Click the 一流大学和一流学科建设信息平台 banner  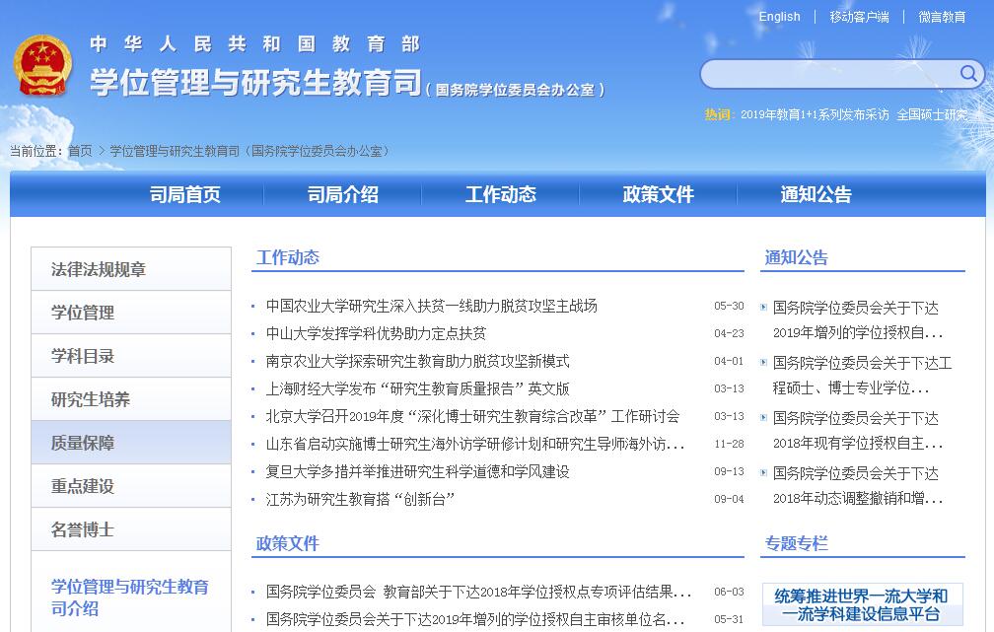[862, 604]
